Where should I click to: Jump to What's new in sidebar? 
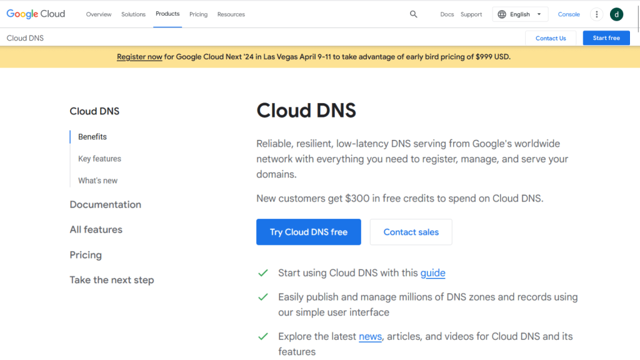pos(97,181)
